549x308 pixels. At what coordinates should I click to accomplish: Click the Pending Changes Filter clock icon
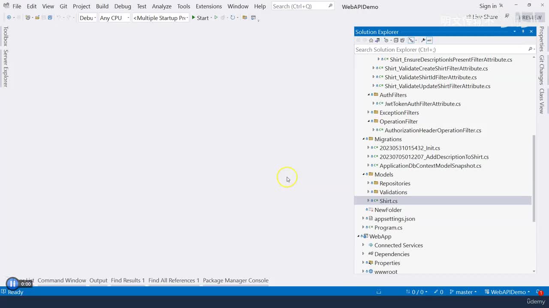pos(386,40)
